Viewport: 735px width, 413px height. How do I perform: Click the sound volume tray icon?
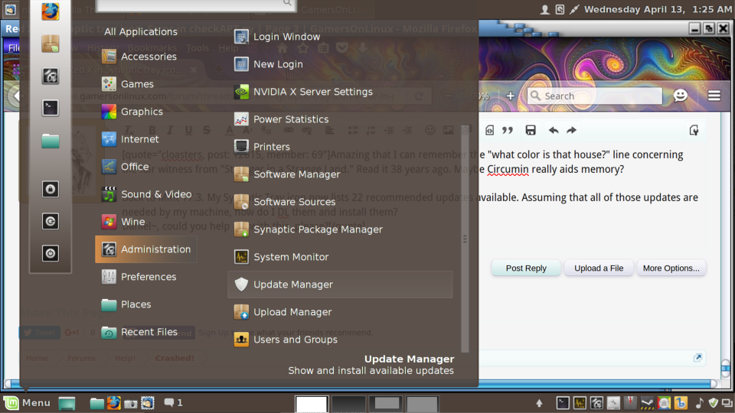pyautogui.click(x=699, y=403)
